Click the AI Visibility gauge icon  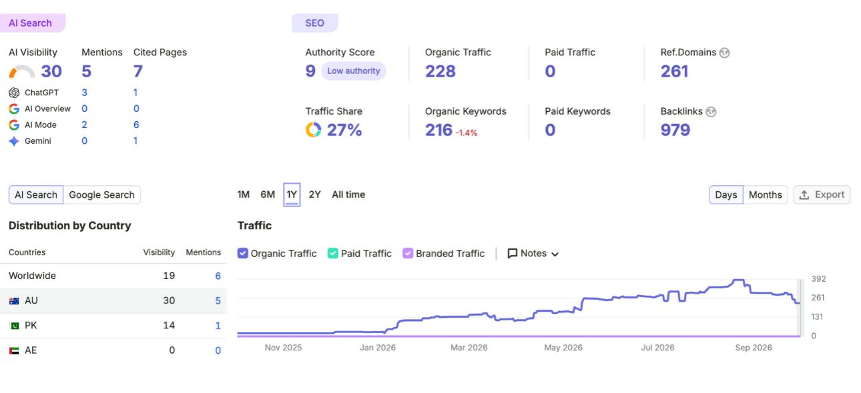[x=22, y=72]
